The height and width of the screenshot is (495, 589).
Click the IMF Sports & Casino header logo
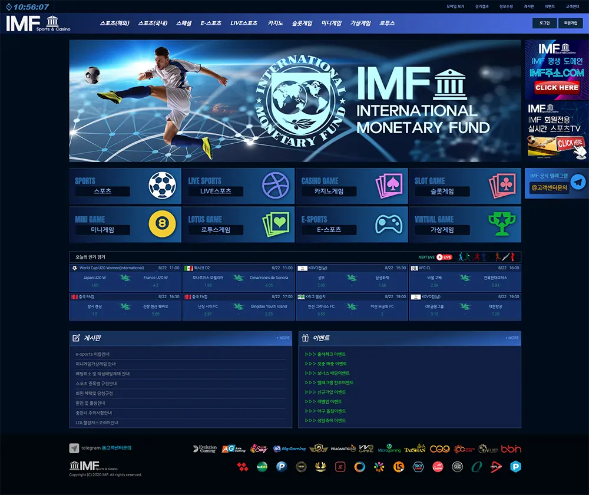coord(38,24)
